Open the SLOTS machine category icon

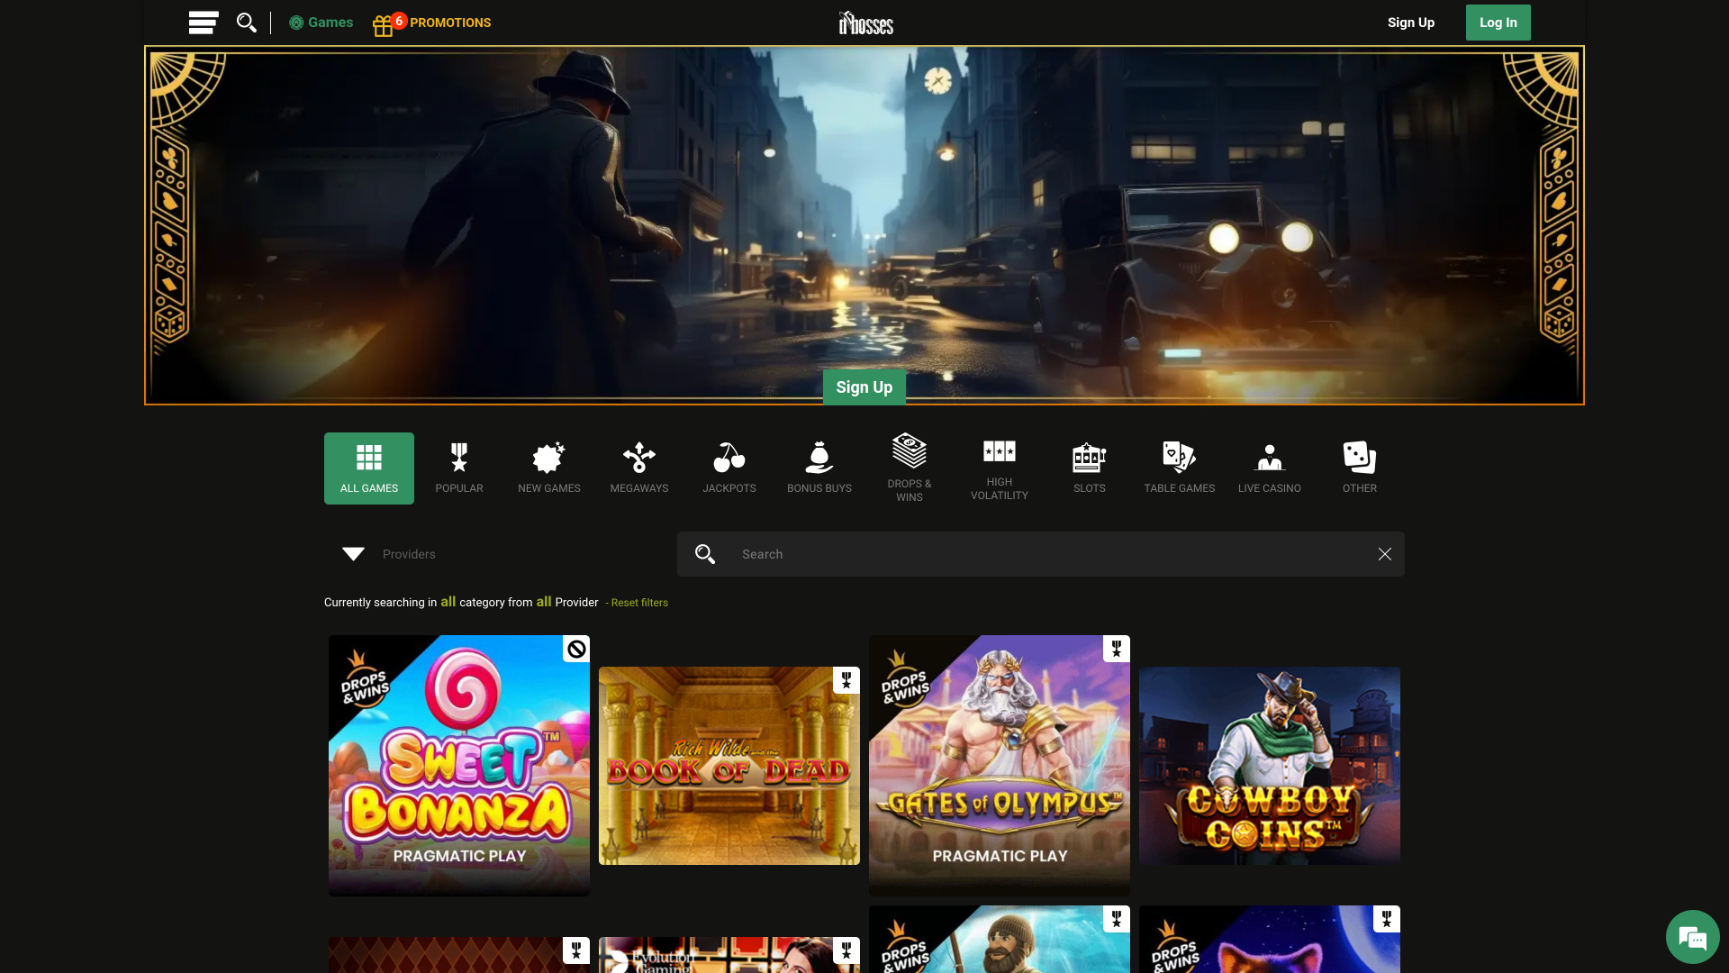tap(1089, 468)
